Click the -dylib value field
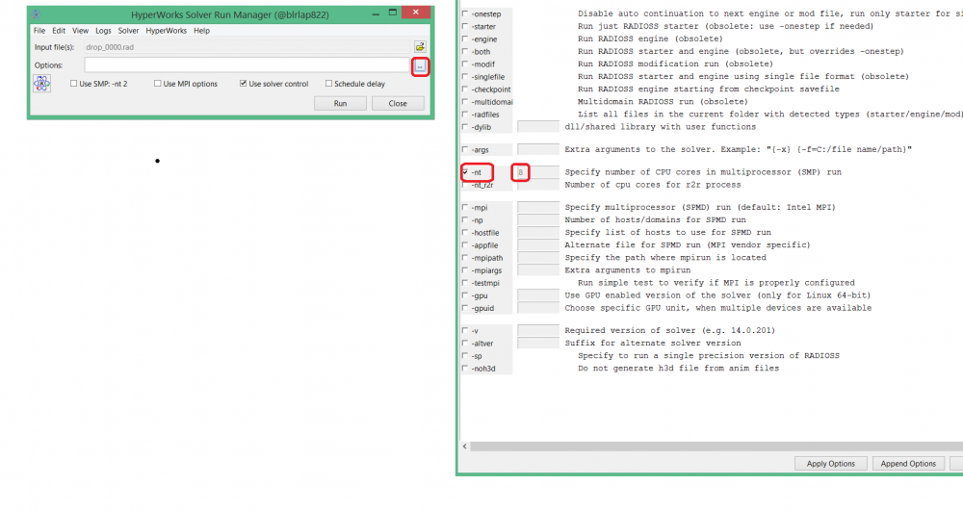Screen dimensions: 963x511 point(538,127)
